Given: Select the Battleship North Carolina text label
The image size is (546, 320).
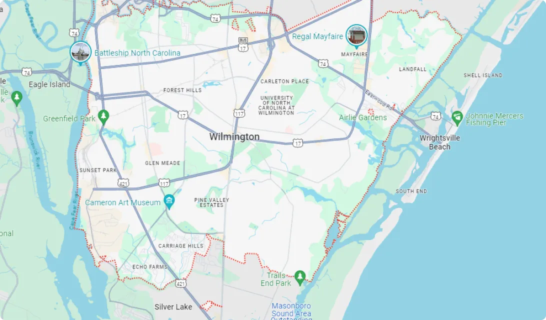Looking at the screenshot, I should 137,53.
